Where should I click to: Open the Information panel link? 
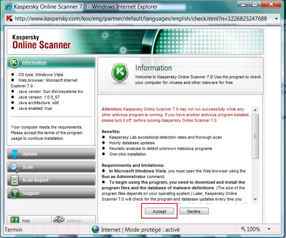34,63
